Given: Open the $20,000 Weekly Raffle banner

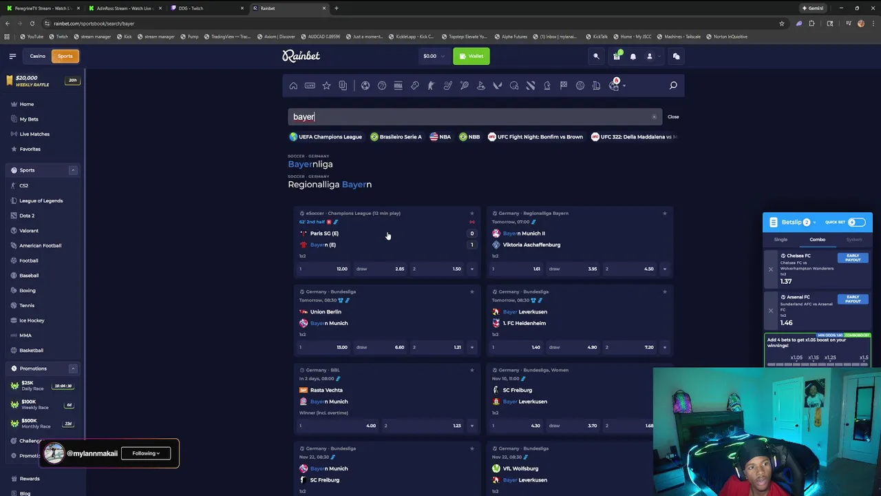Looking at the screenshot, I should (43, 81).
